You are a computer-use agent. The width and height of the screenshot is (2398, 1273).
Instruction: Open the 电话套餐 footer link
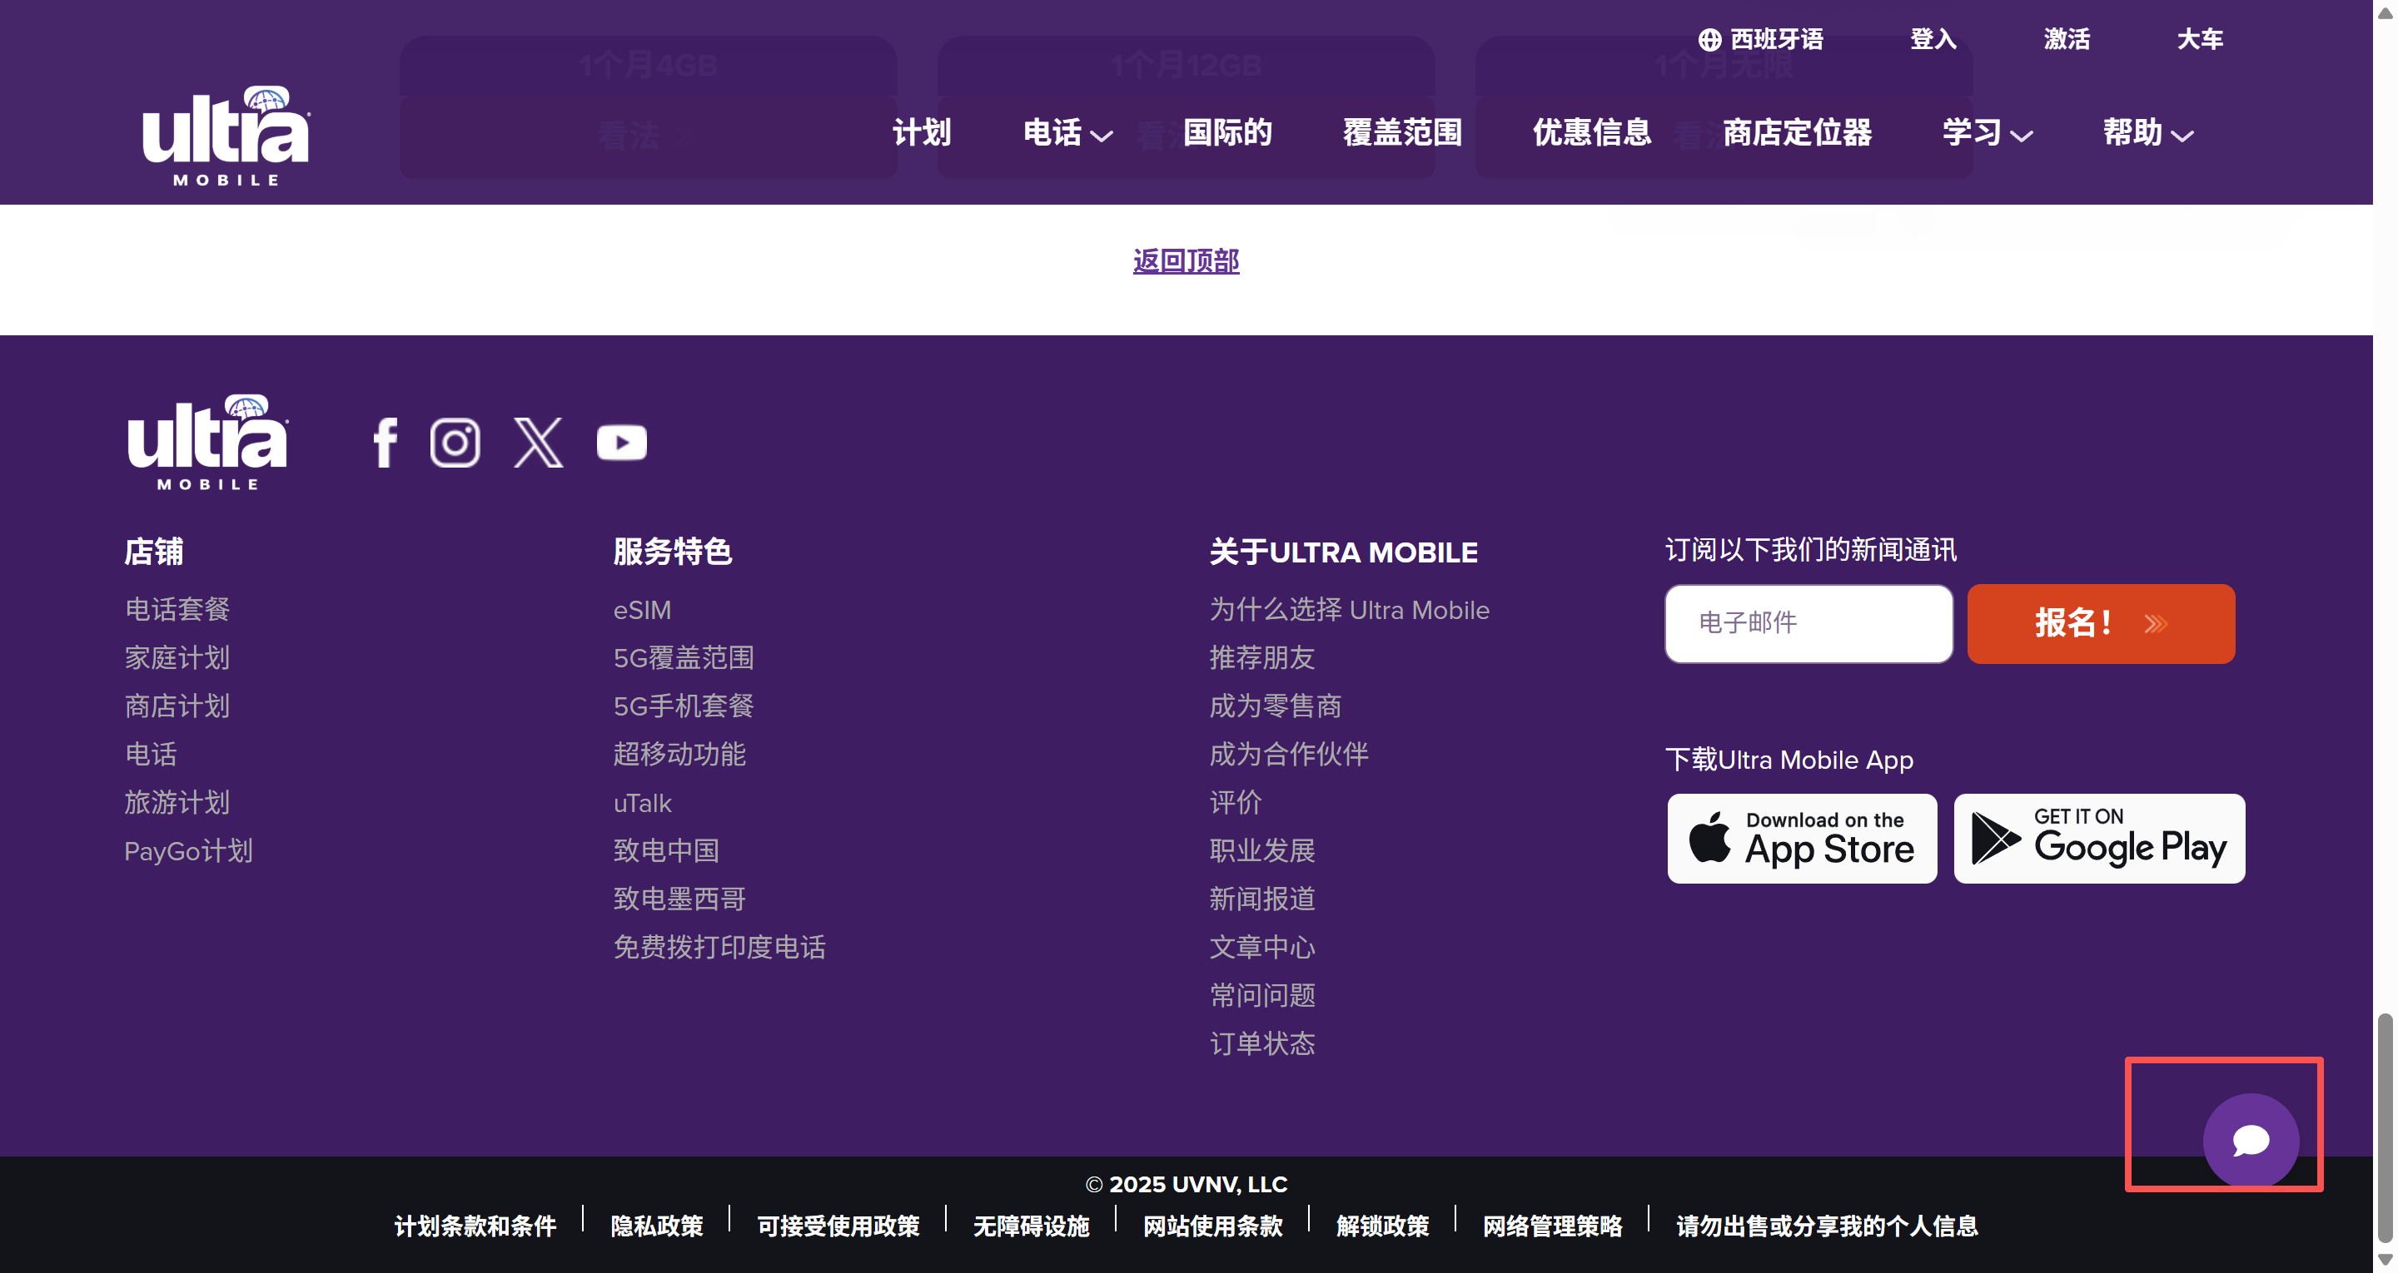(x=178, y=610)
